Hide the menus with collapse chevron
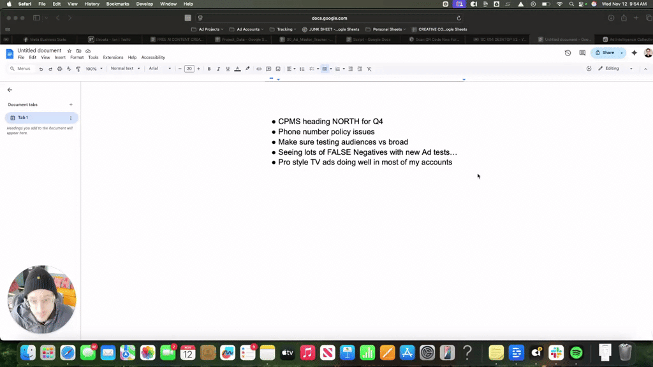 pyautogui.click(x=645, y=69)
